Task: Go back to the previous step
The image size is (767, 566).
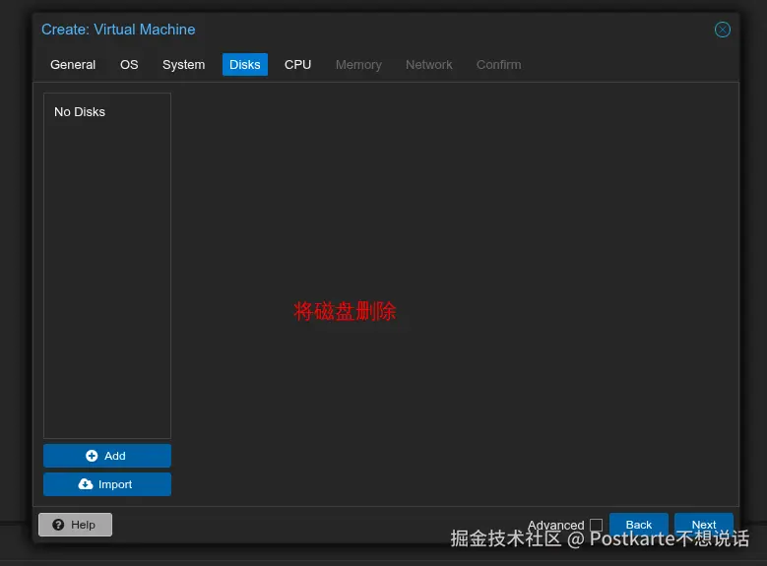Action: [x=639, y=525]
